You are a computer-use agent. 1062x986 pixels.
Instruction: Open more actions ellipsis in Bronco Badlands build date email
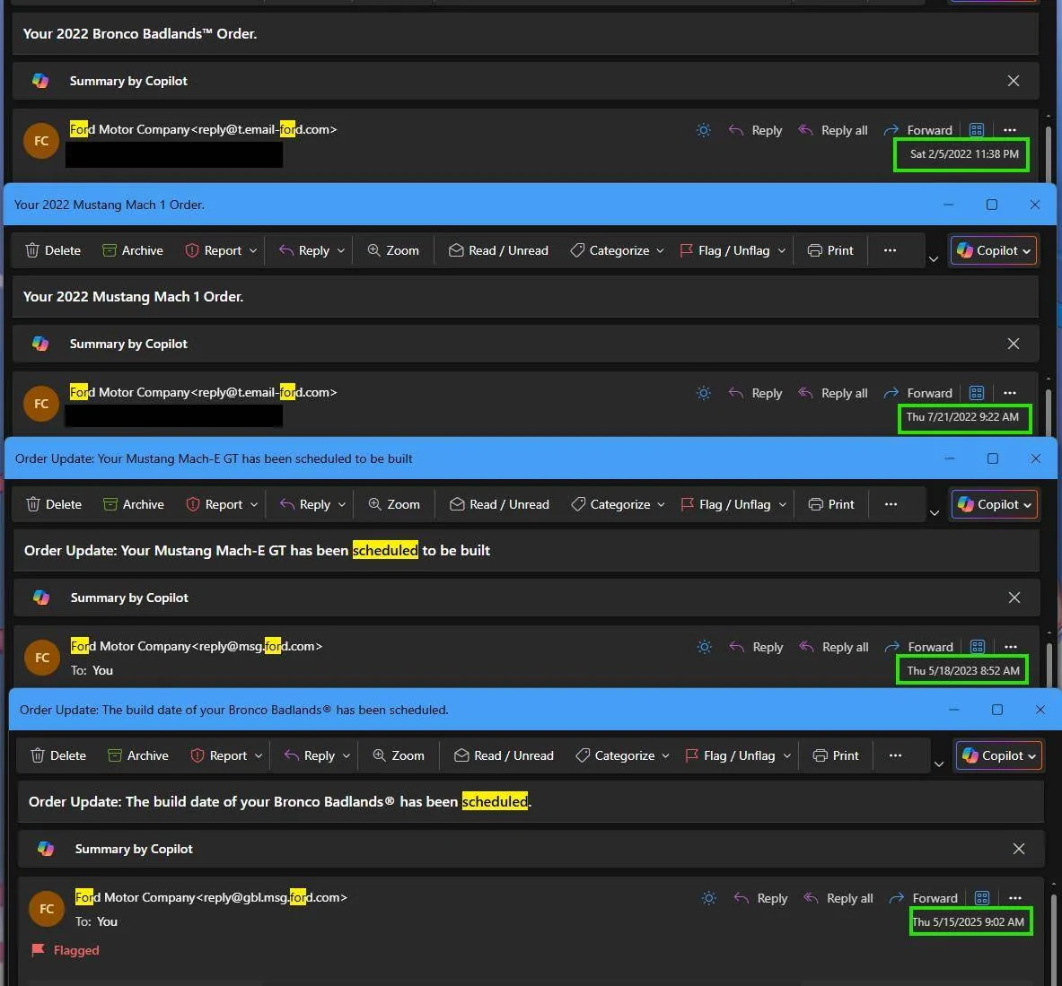[1015, 898]
